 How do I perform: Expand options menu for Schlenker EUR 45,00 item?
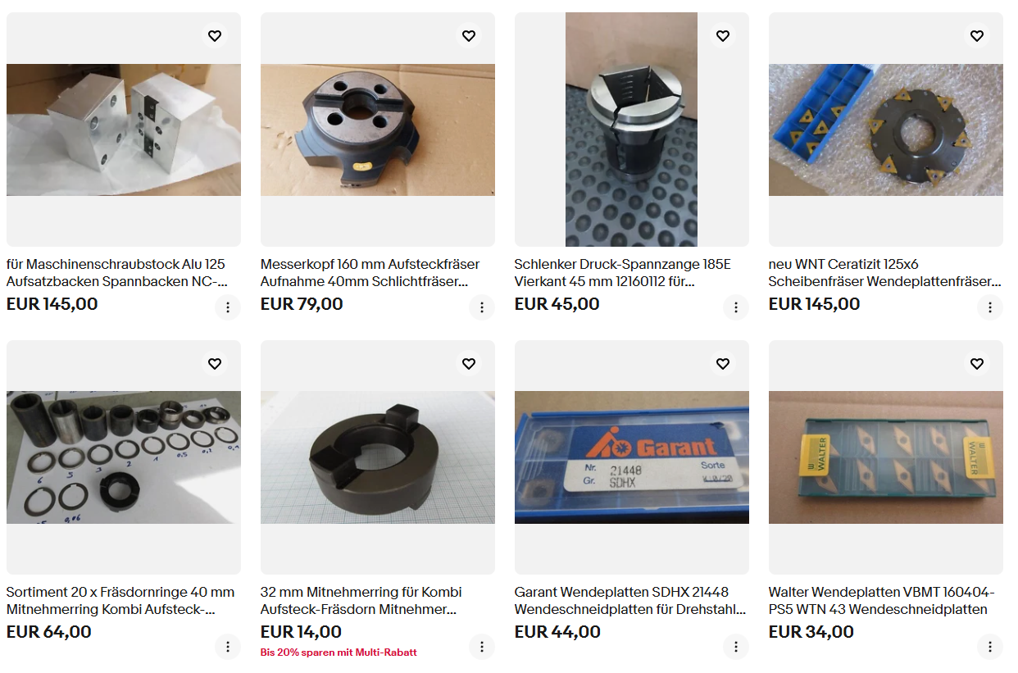tap(736, 307)
